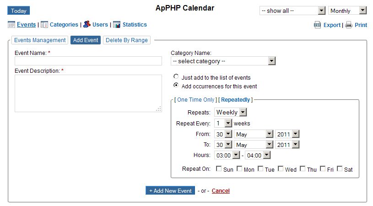This screenshot has height=206, width=373.
Task: Switch to Events Management tab
Action: pyautogui.click(x=40, y=40)
